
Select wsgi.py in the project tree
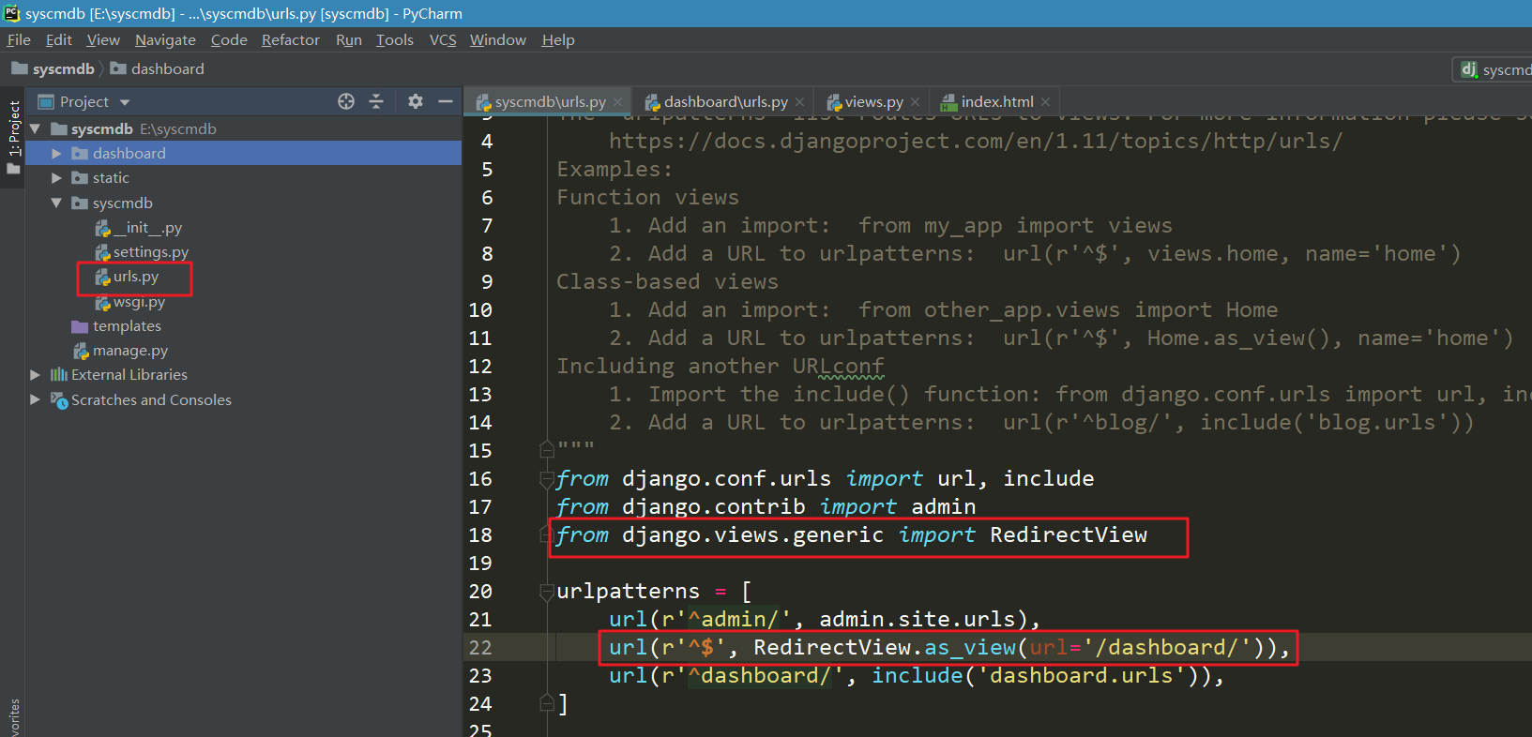pos(139,302)
